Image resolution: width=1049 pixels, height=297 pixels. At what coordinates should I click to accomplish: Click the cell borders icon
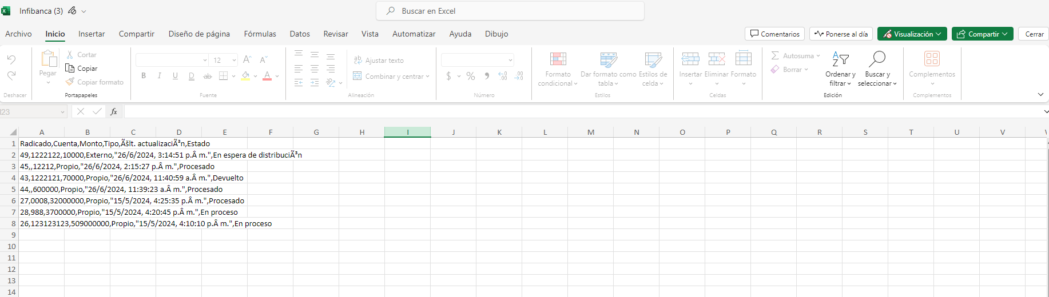(224, 76)
